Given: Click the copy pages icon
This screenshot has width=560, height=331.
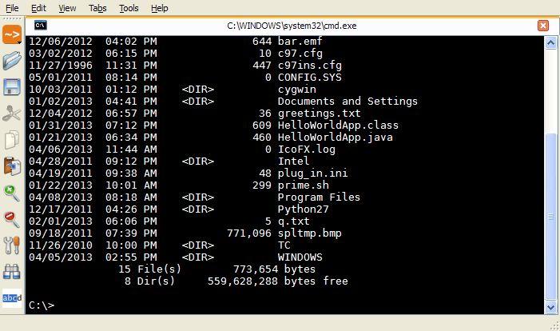Looking at the screenshot, I should click(x=12, y=139).
